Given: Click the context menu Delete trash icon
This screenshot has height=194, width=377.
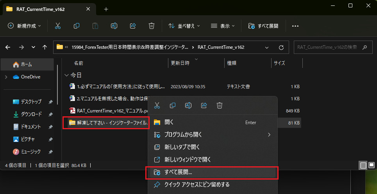Looking at the screenshot, I should 220,105.
